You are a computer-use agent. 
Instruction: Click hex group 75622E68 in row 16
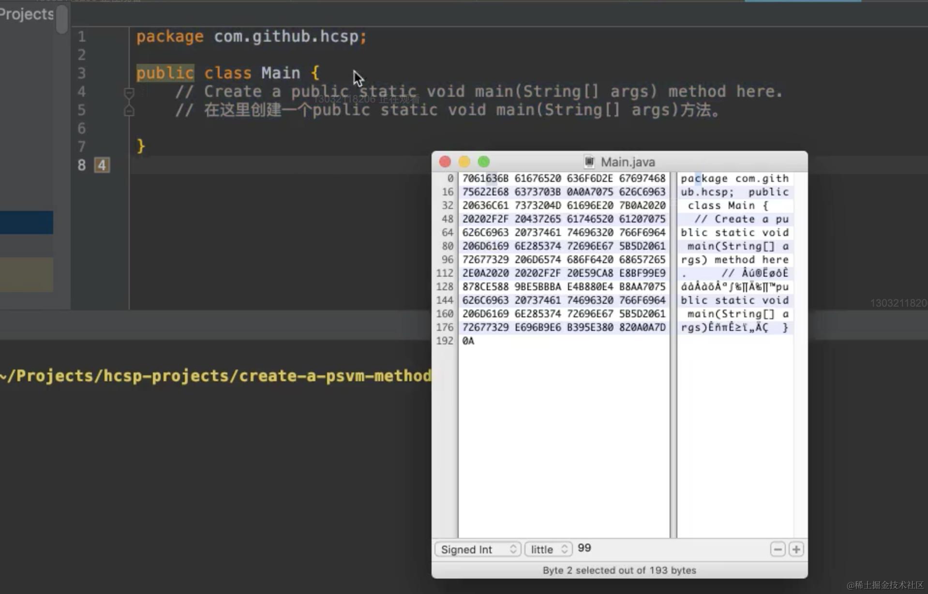tap(485, 192)
